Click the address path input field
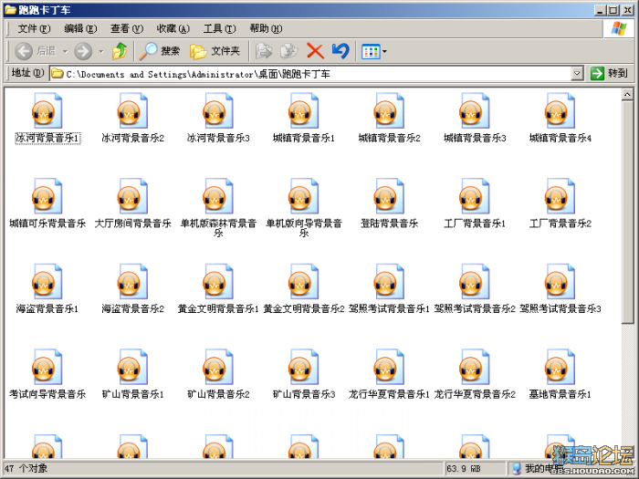This screenshot has width=639, height=479. pyautogui.click(x=312, y=74)
